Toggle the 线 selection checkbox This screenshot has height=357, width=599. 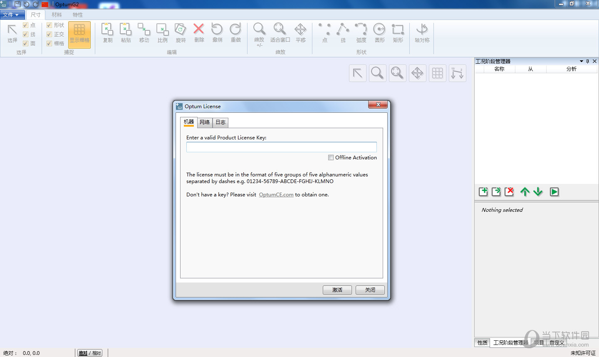[x=25, y=35]
